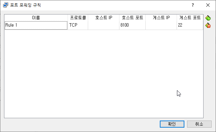Select the TCP protocol cell
This screenshot has width=216, height=132.
pos(78,25)
